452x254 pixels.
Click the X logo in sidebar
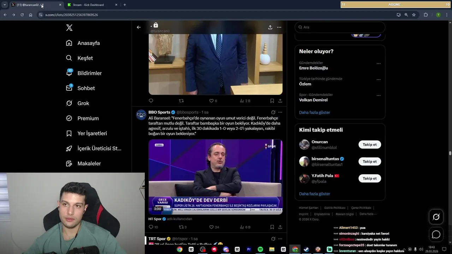click(69, 28)
